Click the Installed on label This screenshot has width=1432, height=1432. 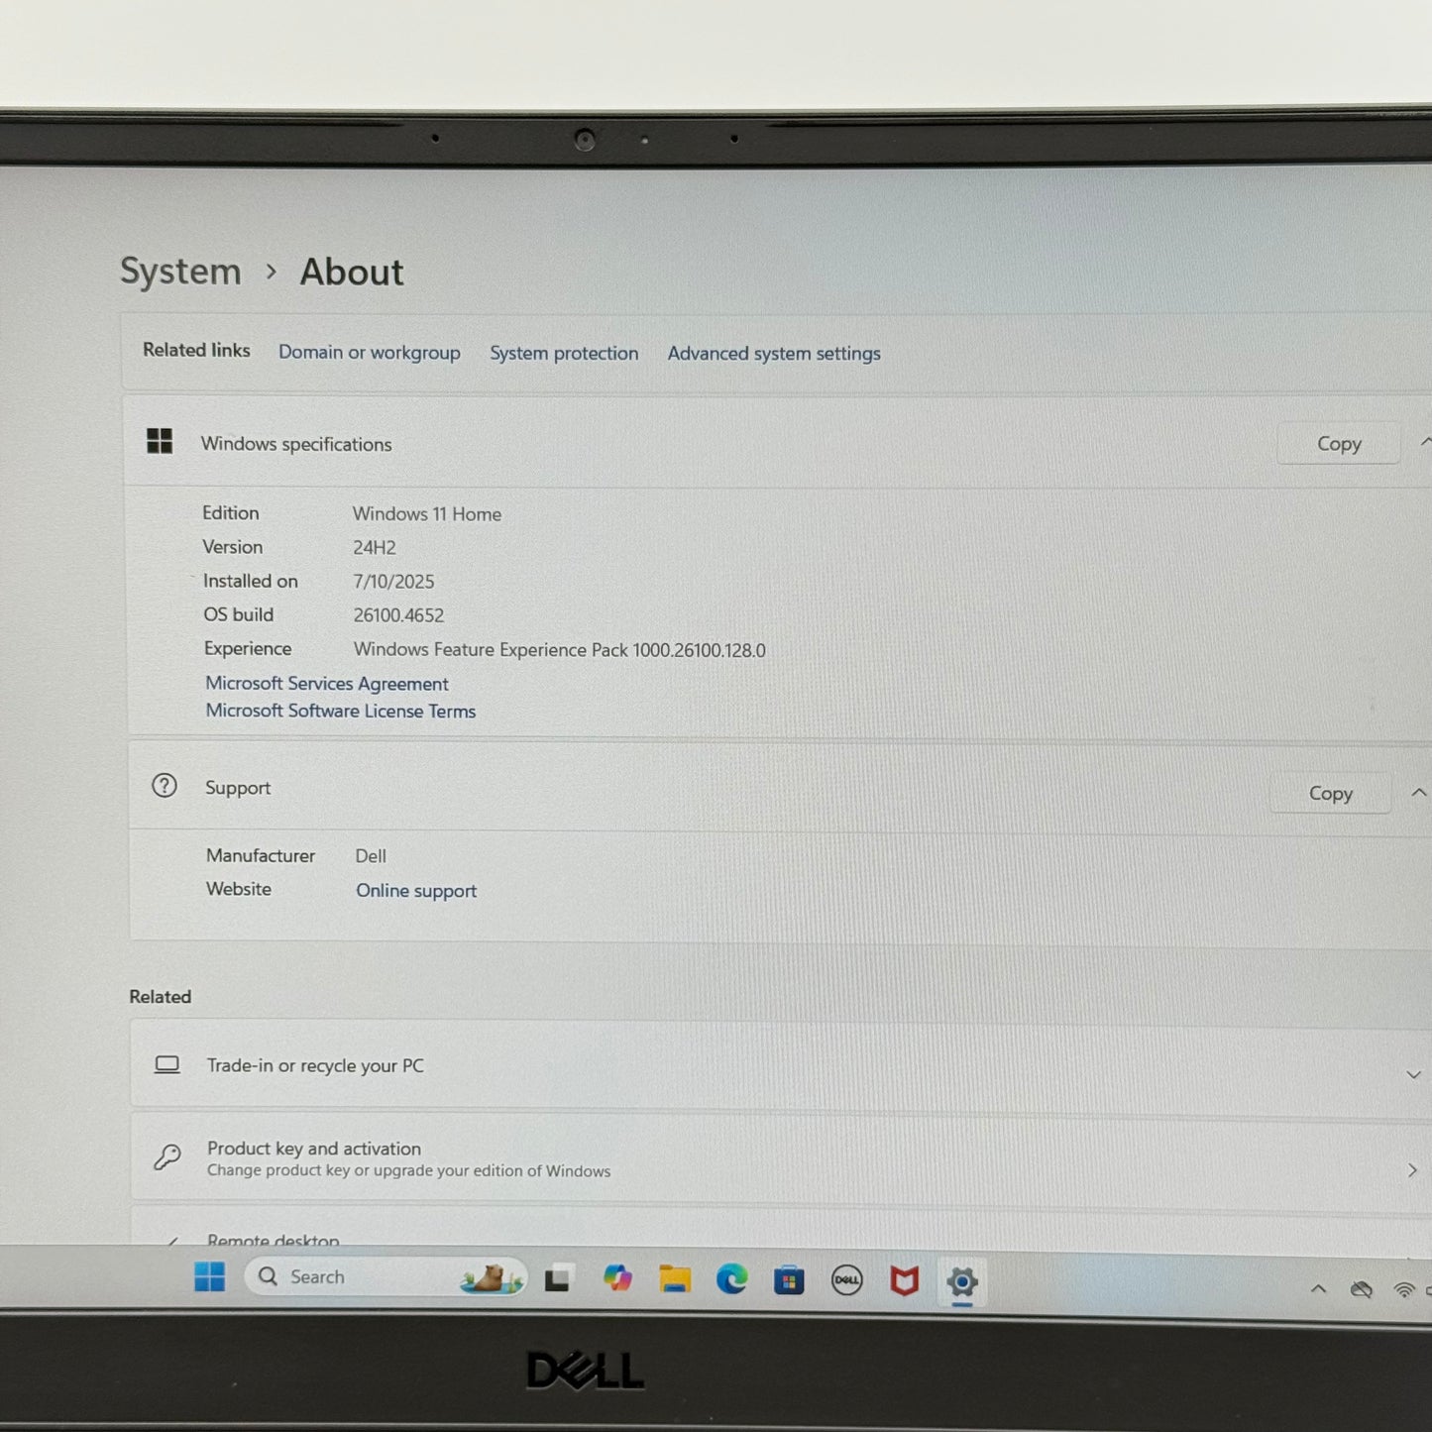(251, 581)
